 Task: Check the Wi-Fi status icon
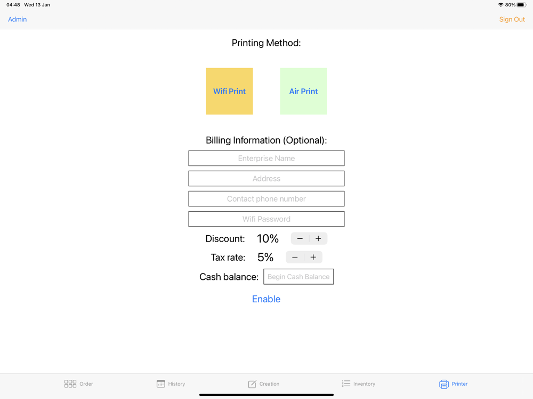pyautogui.click(x=500, y=5)
